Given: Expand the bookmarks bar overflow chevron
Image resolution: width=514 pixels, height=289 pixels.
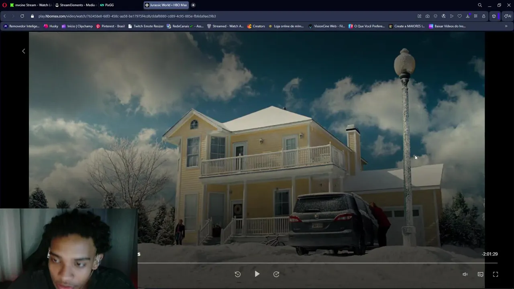Looking at the screenshot, I should coord(506,26).
